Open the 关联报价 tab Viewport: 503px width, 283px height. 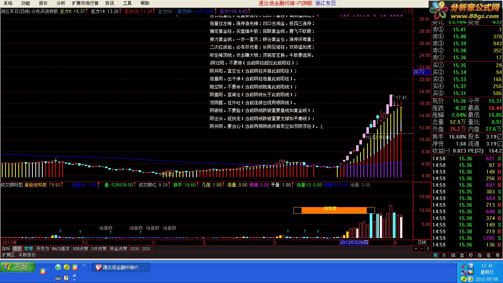coord(27,255)
